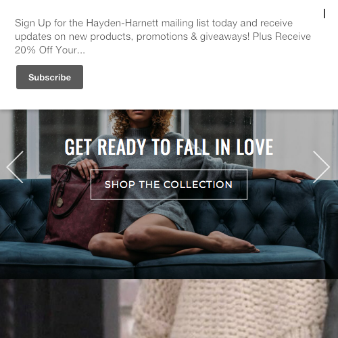The width and height of the screenshot is (338, 338).
Task: Dismiss popup via vertical bar icon
Action: 324,14
